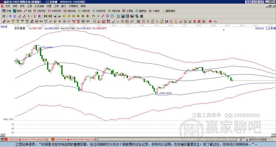The image size is (276, 147).
Task: Click the yellow diamond left-arrow icon
Action: [64, 16]
